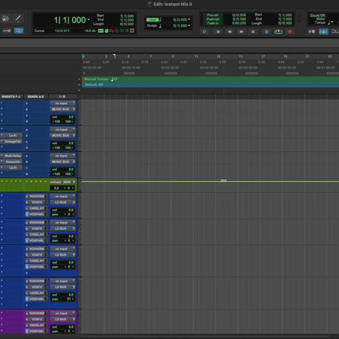Click the blue Stop button
Image resolution: width=339 pixels, height=339 pixels.
click(x=266, y=32)
